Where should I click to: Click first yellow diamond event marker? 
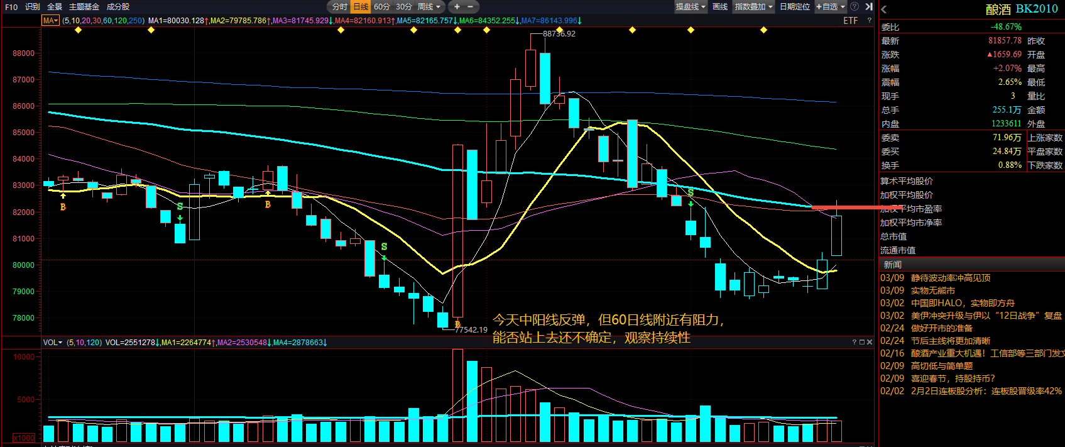tap(78, 30)
